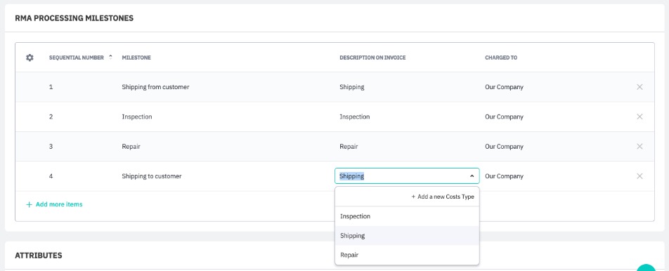The height and width of the screenshot is (271, 669).
Task: Open the table settings gear icon
Action: (x=30, y=58)
